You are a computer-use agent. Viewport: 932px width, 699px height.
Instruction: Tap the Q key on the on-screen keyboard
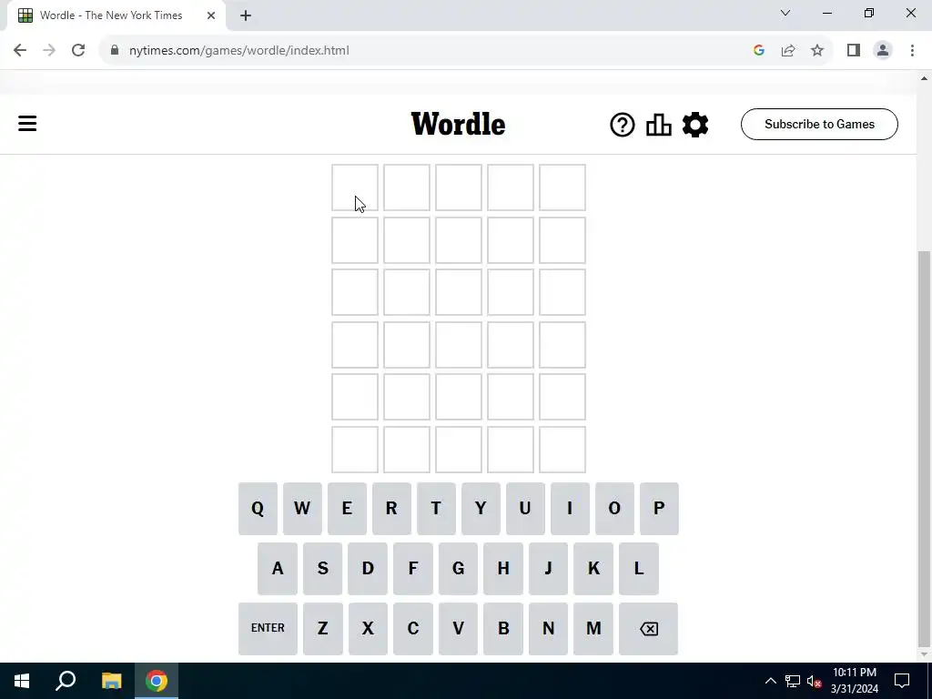tap(258, 508)
